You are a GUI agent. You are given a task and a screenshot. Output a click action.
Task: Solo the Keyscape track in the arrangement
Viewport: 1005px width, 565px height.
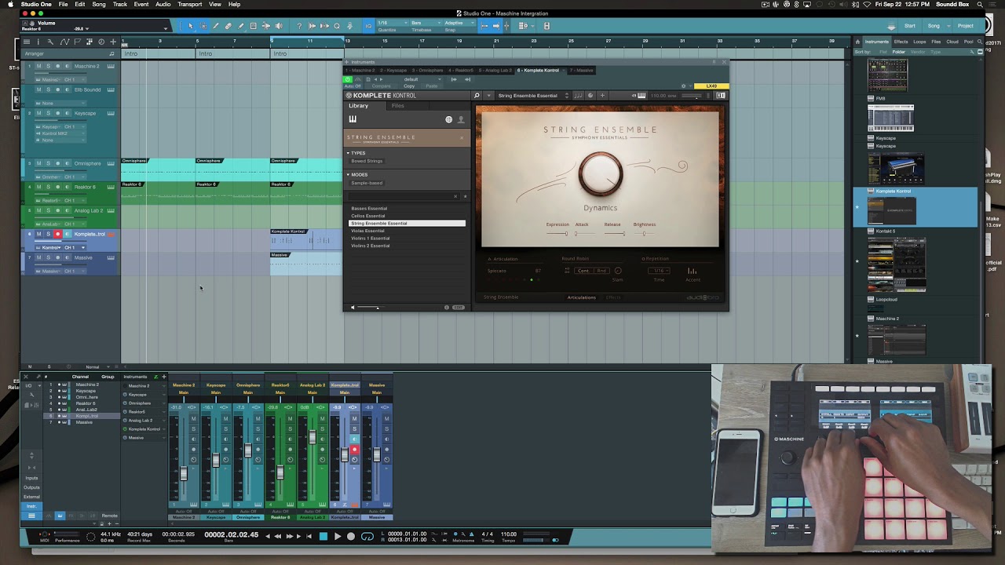coord(48,113)
